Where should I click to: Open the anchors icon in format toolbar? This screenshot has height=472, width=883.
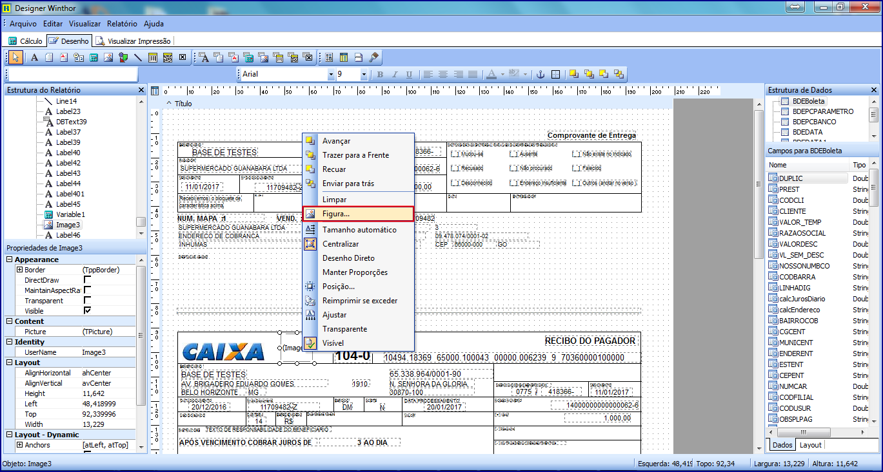[x=541, y=74]
